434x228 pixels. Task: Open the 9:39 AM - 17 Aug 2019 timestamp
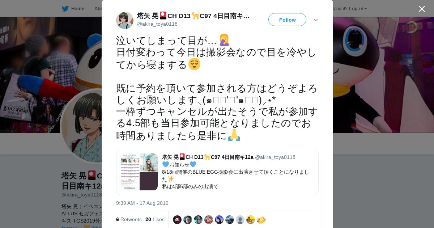[142, 203]
